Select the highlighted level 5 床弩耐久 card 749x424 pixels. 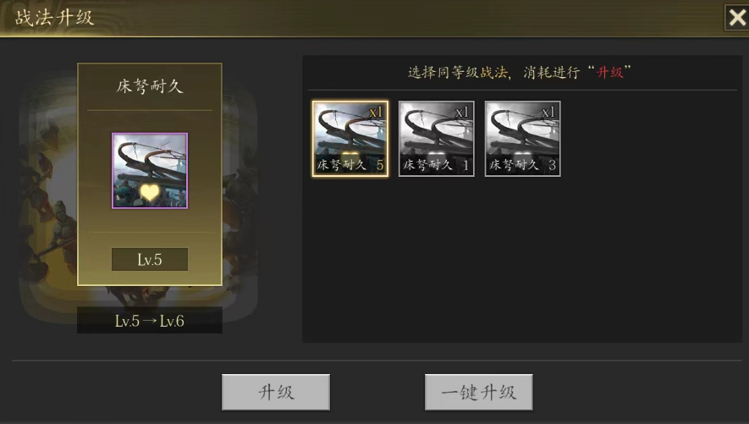[x=350, y=139]
